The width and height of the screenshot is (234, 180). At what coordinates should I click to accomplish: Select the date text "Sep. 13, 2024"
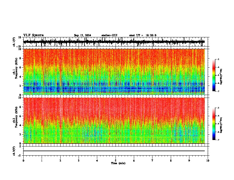(x=82, y=35)
